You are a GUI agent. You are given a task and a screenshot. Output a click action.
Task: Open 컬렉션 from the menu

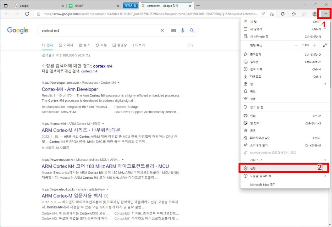pyautogui.click(x=285, y=62)
